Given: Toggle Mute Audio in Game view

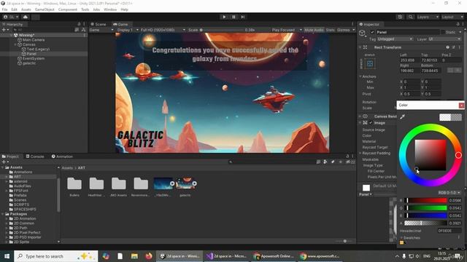Looking at the screenshot, I should (x=314, y=30).
